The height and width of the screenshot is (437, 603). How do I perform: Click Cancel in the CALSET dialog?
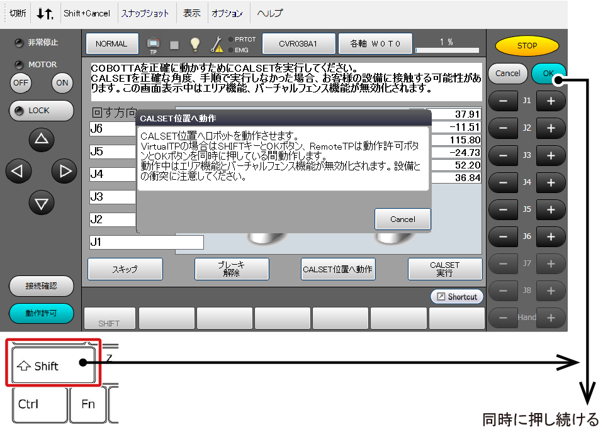click(x=402, y=219)
